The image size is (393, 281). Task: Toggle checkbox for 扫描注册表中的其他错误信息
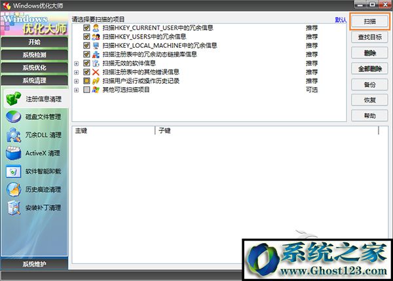click(x=86, y=72)
